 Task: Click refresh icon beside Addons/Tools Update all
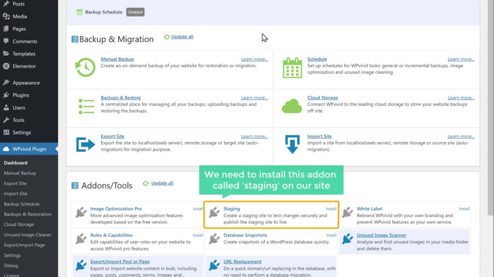[x=146, y=183]
